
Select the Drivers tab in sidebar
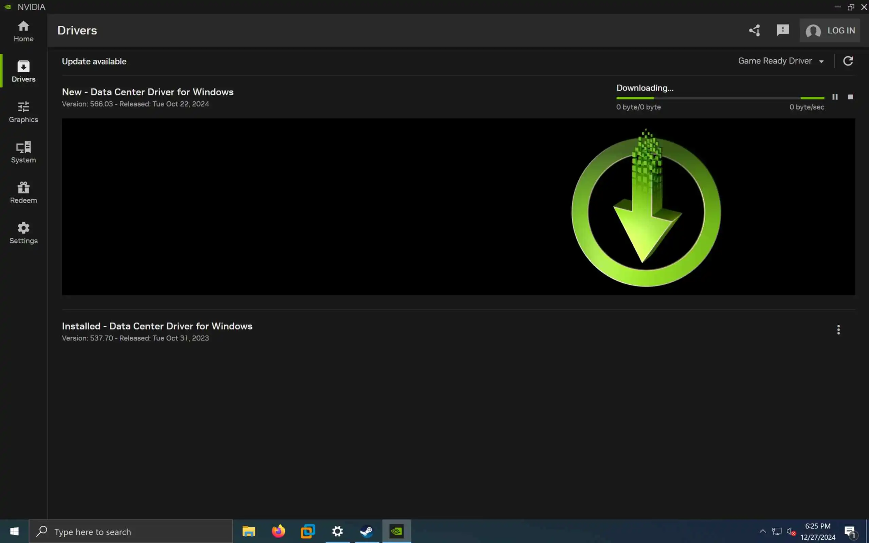tap(23, 71)
